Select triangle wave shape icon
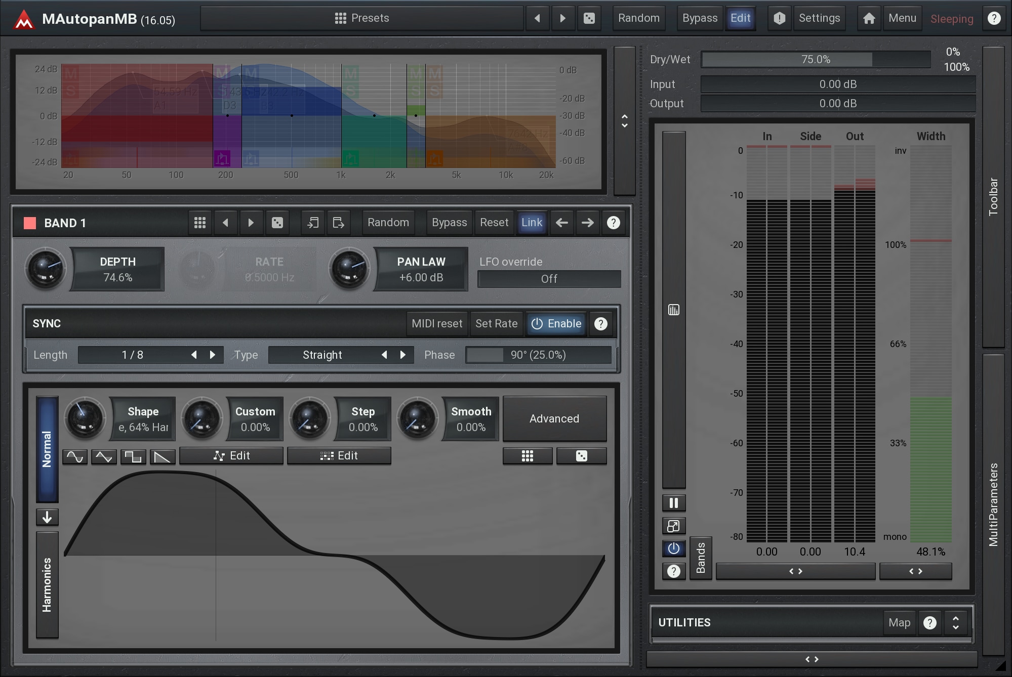This screenshot has width=1012, height=677. tap(104, 457)
